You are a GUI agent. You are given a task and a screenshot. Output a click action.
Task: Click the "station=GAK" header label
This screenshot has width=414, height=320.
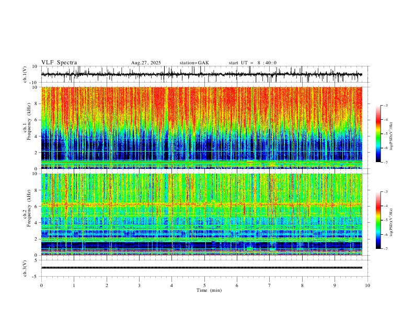[x=194, y=63]
